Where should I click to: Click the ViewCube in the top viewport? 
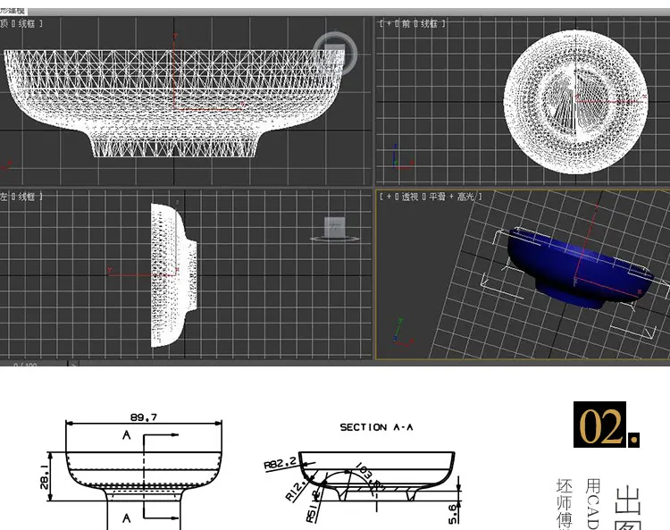[335, 53]
